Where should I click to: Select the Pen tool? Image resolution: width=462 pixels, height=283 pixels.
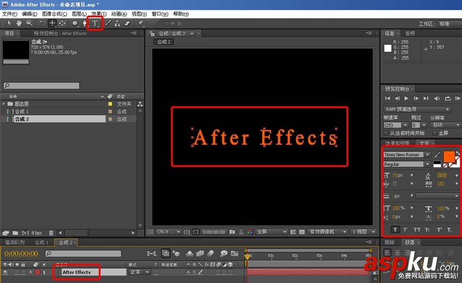click(x=85, y=23)
